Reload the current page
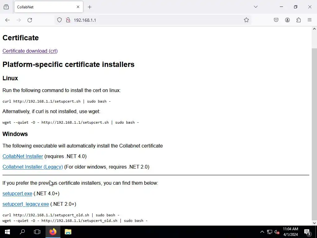The image size is (317, 238). click(30, 20)
